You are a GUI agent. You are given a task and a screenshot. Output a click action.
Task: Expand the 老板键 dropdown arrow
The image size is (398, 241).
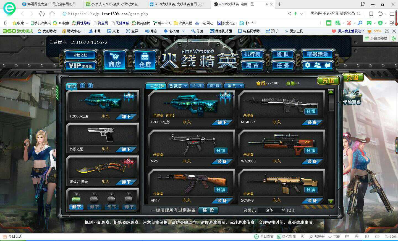click(x=183, y=31)
